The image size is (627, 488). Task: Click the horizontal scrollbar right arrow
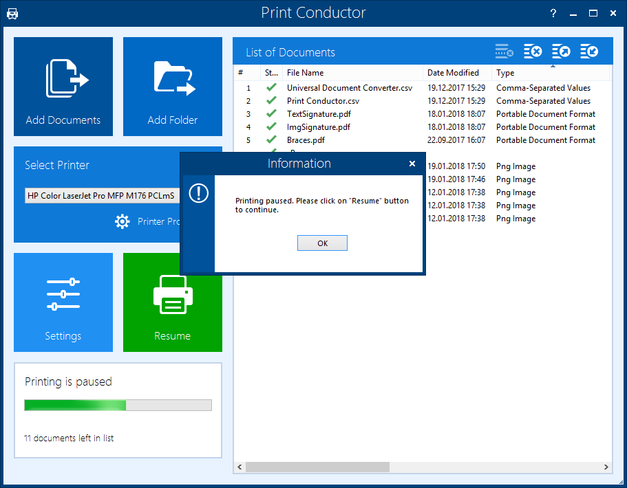(606, 467)
